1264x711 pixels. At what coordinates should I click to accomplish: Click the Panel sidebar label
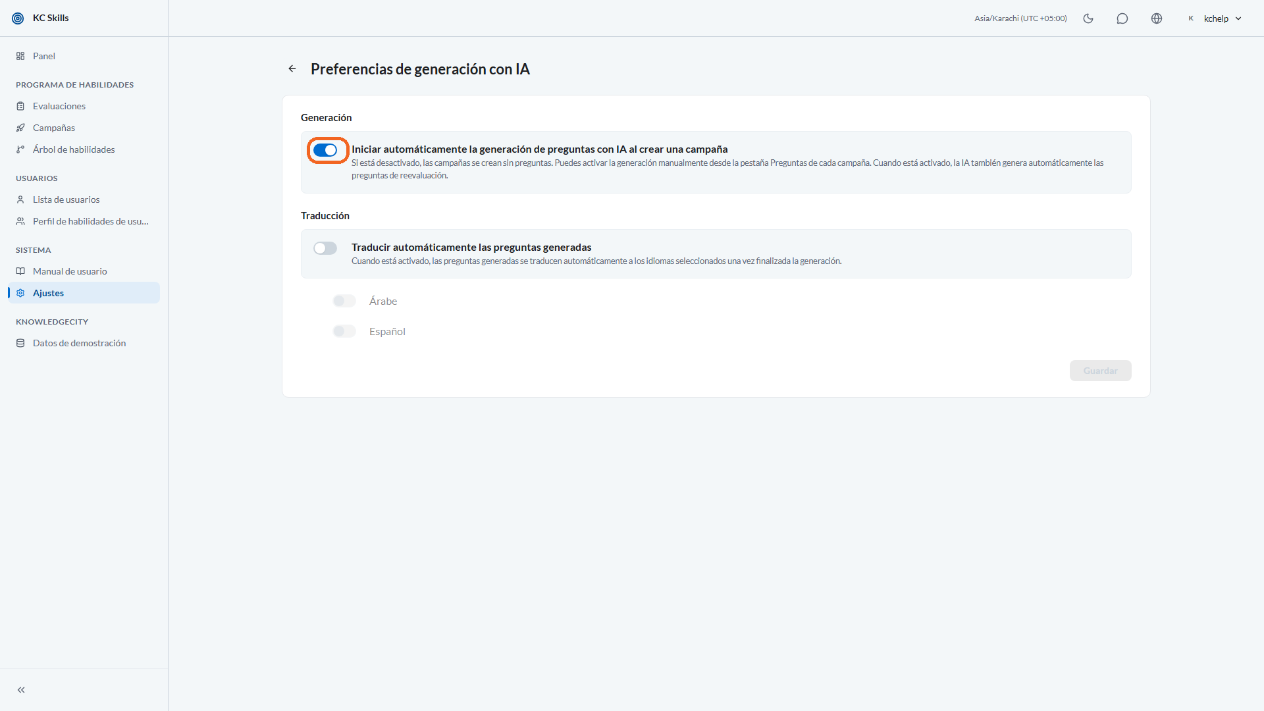(44, 56)
